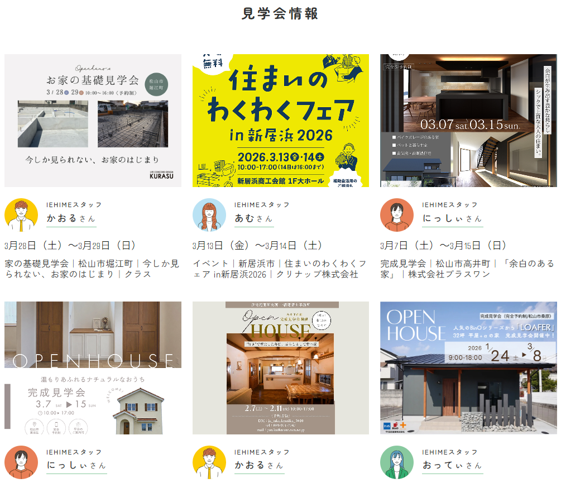This screenshot has width=561, height=483.
Task: Click かおる avatar in bottom-middle card
Action: coord(209,462)
